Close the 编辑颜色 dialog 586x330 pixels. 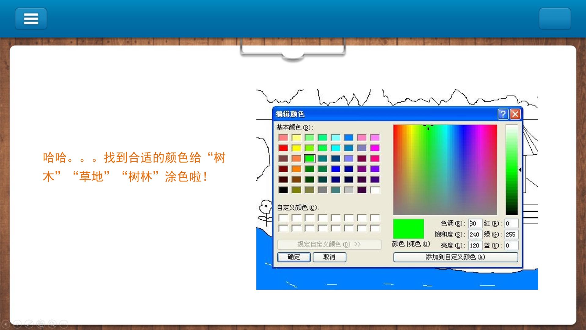[x=515, y=114]
